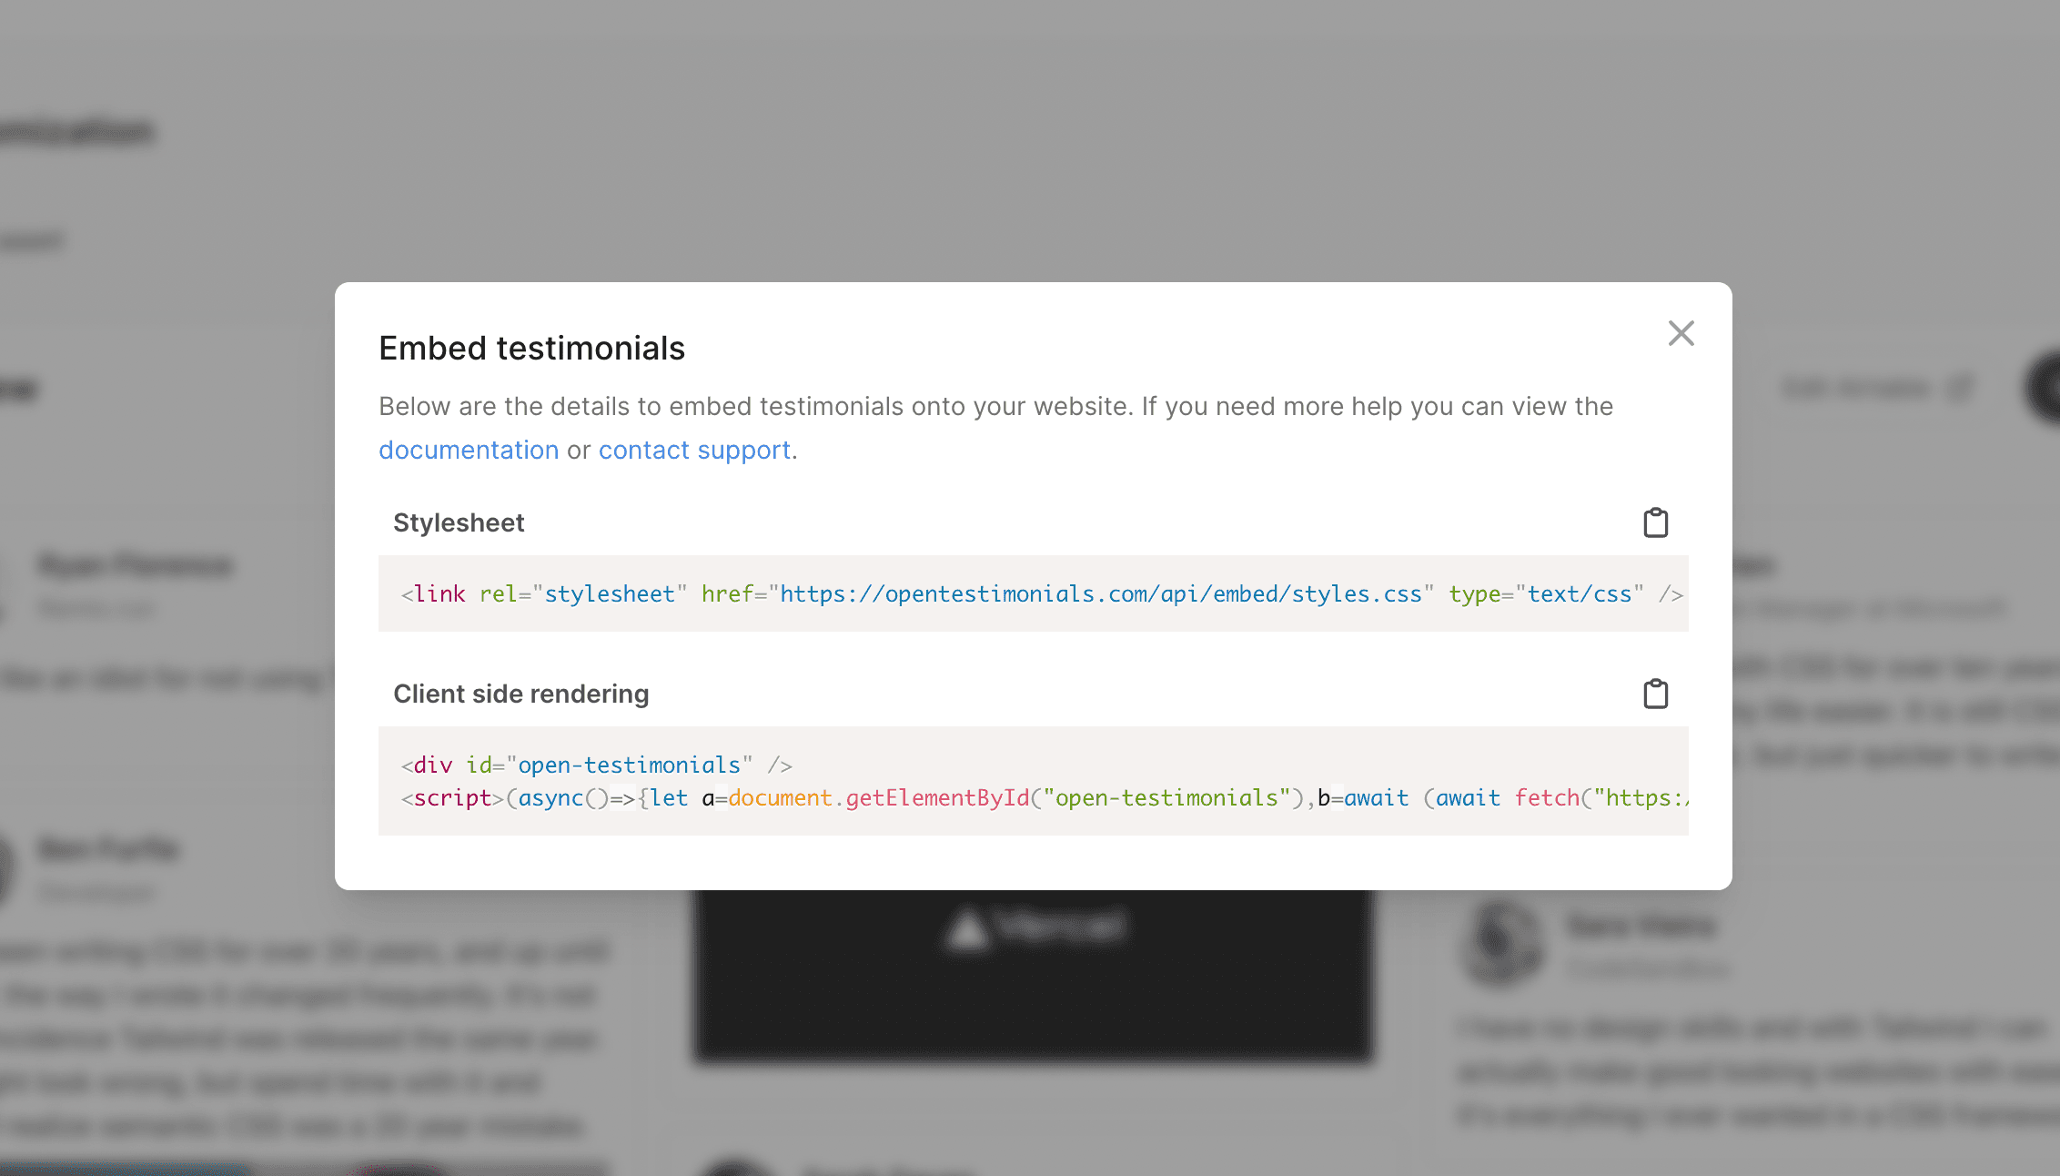This screenshot has height=1176, width=2060.
Task: Click the rel="stylesheet" attribute text
Action: point(582,593)
